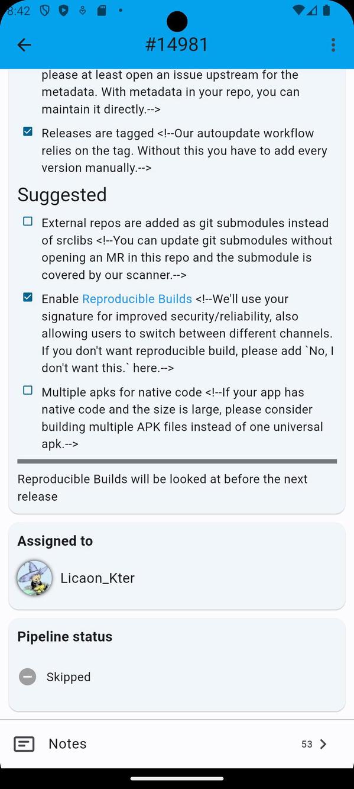The height and width of the screenshot is (789, 354).
Task: Disable the Enable Reproducible Builds checkbox
Action: [27, 297]
